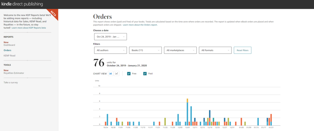Click the Take a survey link
The height and width of the screenshot is (131, 314).
(x=11, y=82)
